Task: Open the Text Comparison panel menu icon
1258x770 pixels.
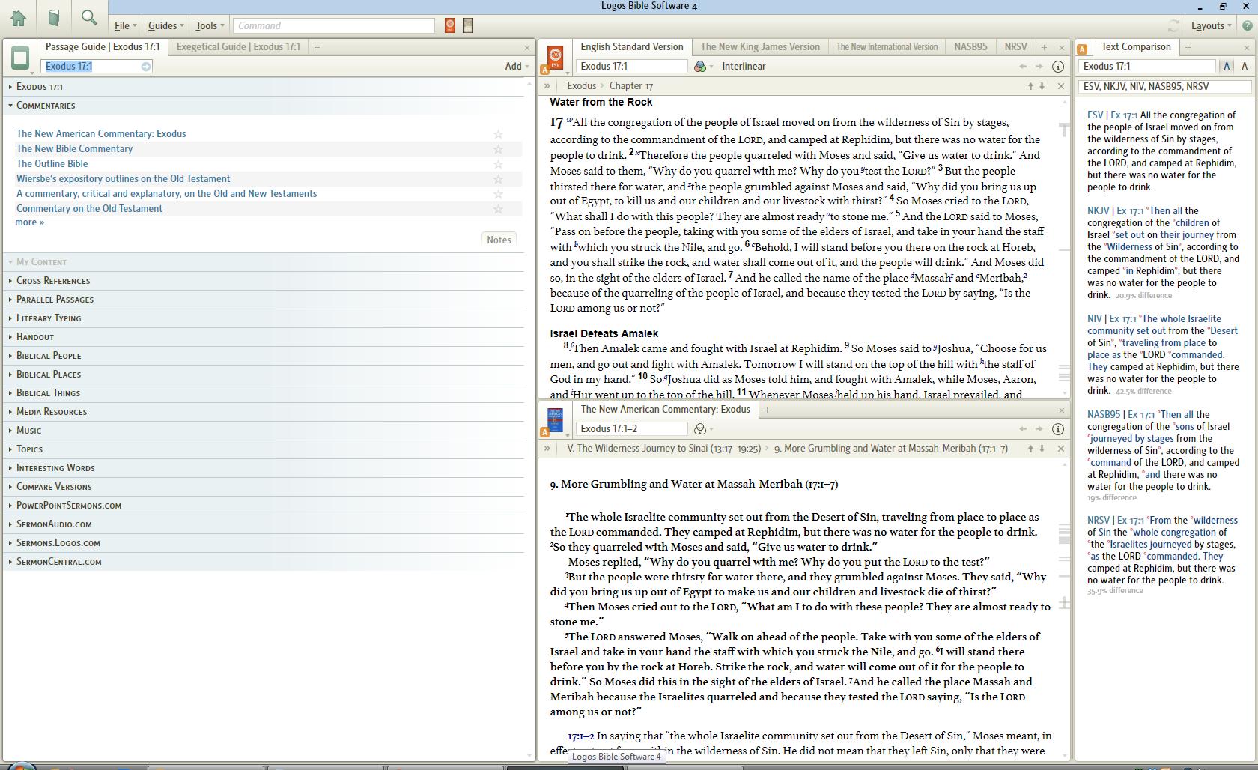Action: click(x=1082, y=49)
